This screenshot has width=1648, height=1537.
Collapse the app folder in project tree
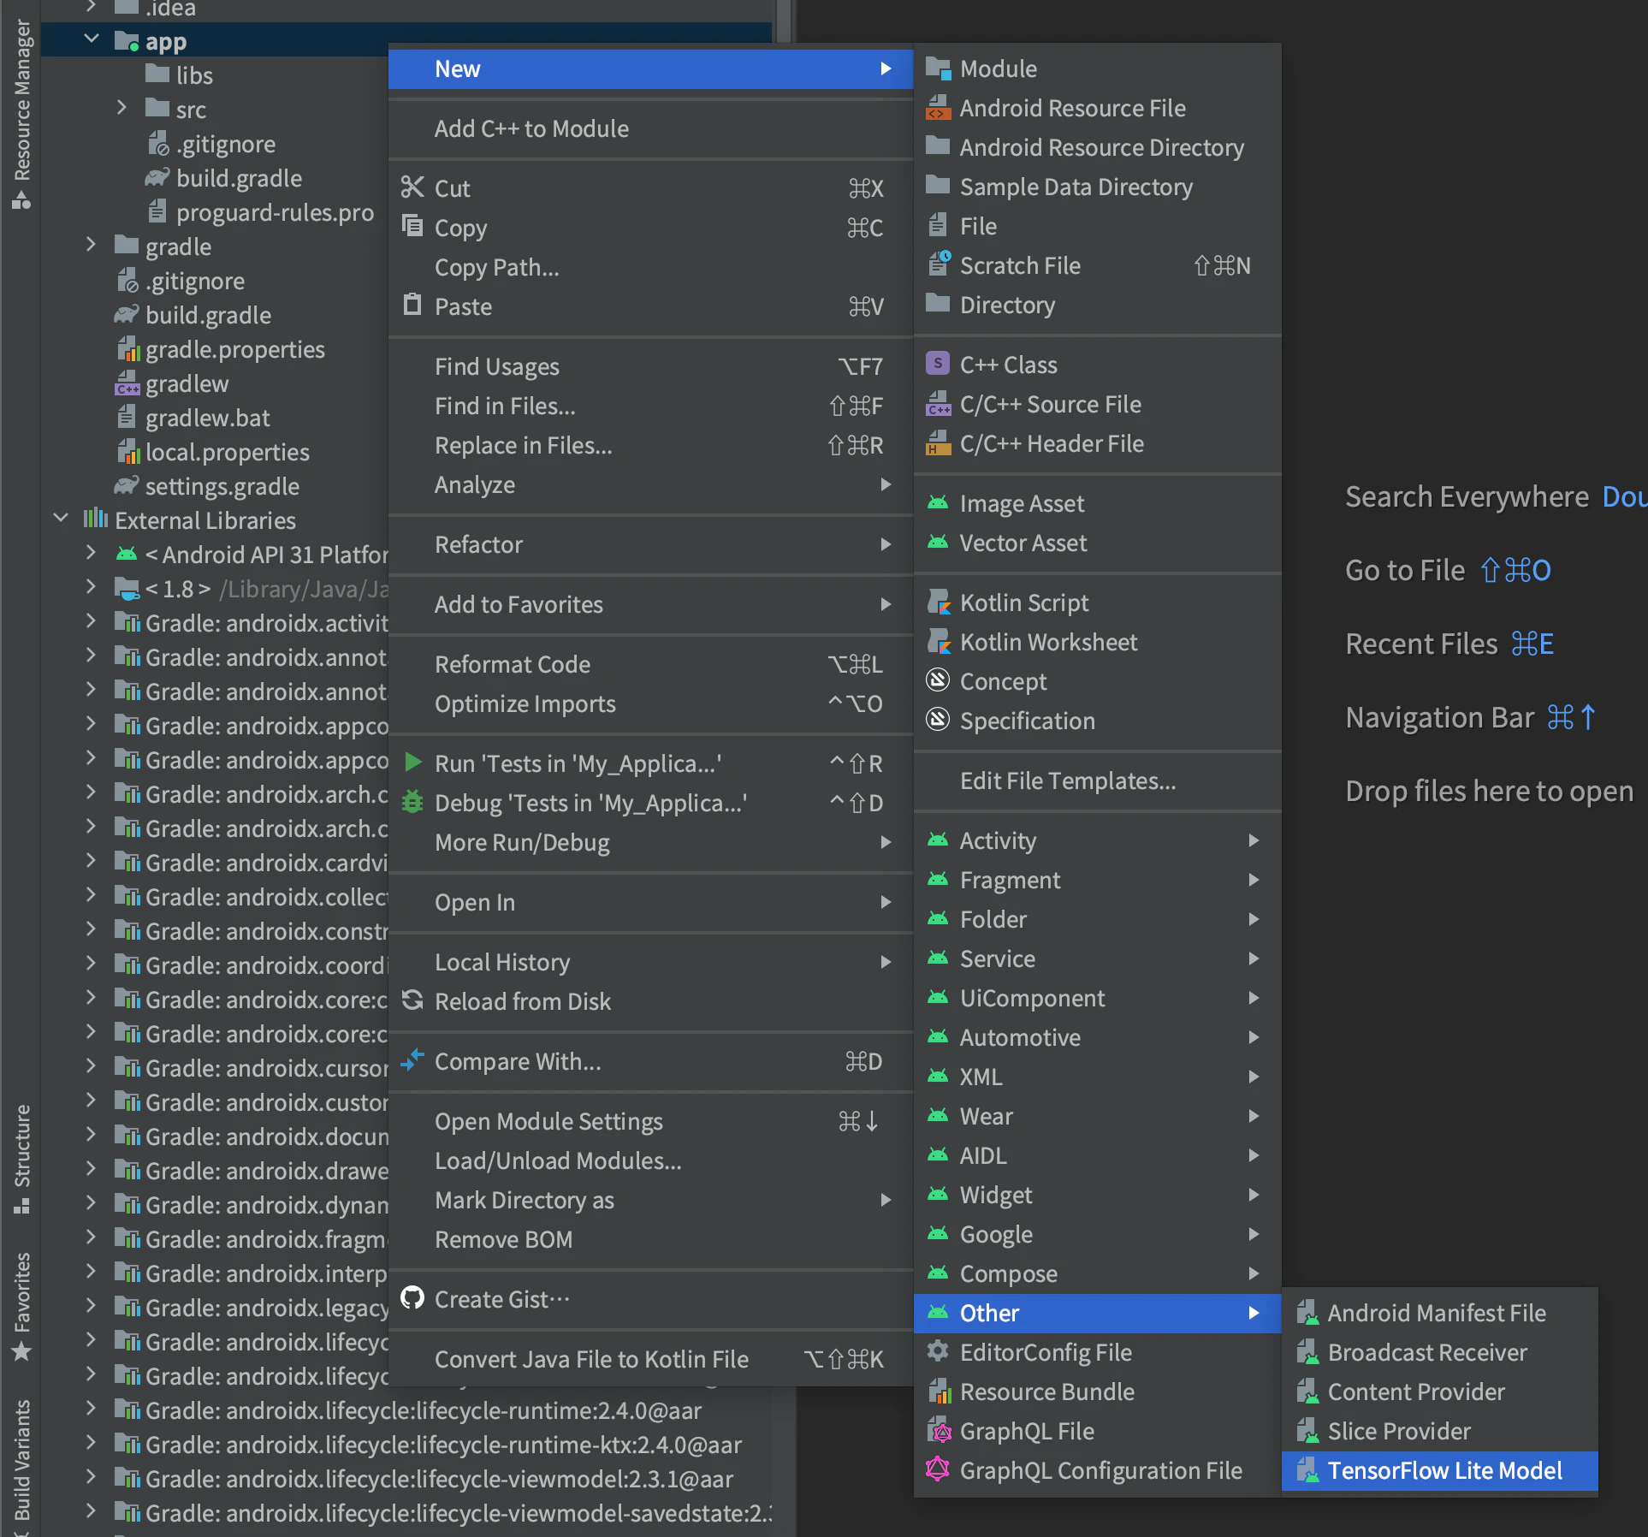click(x=91, y=39)
